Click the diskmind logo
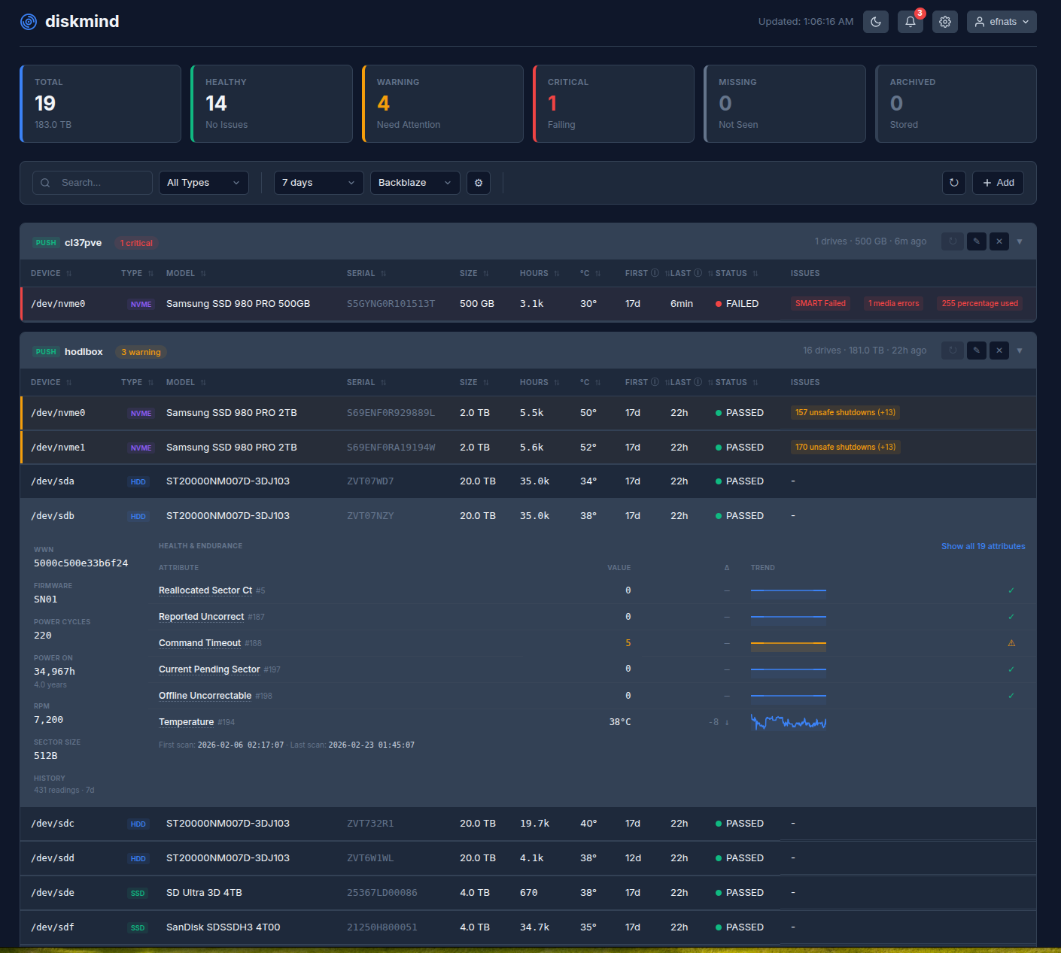Viewport: 1061px width, 953px height. (69, 21)
